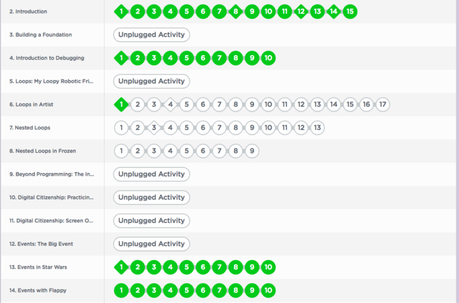Click the '4. Introduction to Debugging' lesson title

point(47,58)
